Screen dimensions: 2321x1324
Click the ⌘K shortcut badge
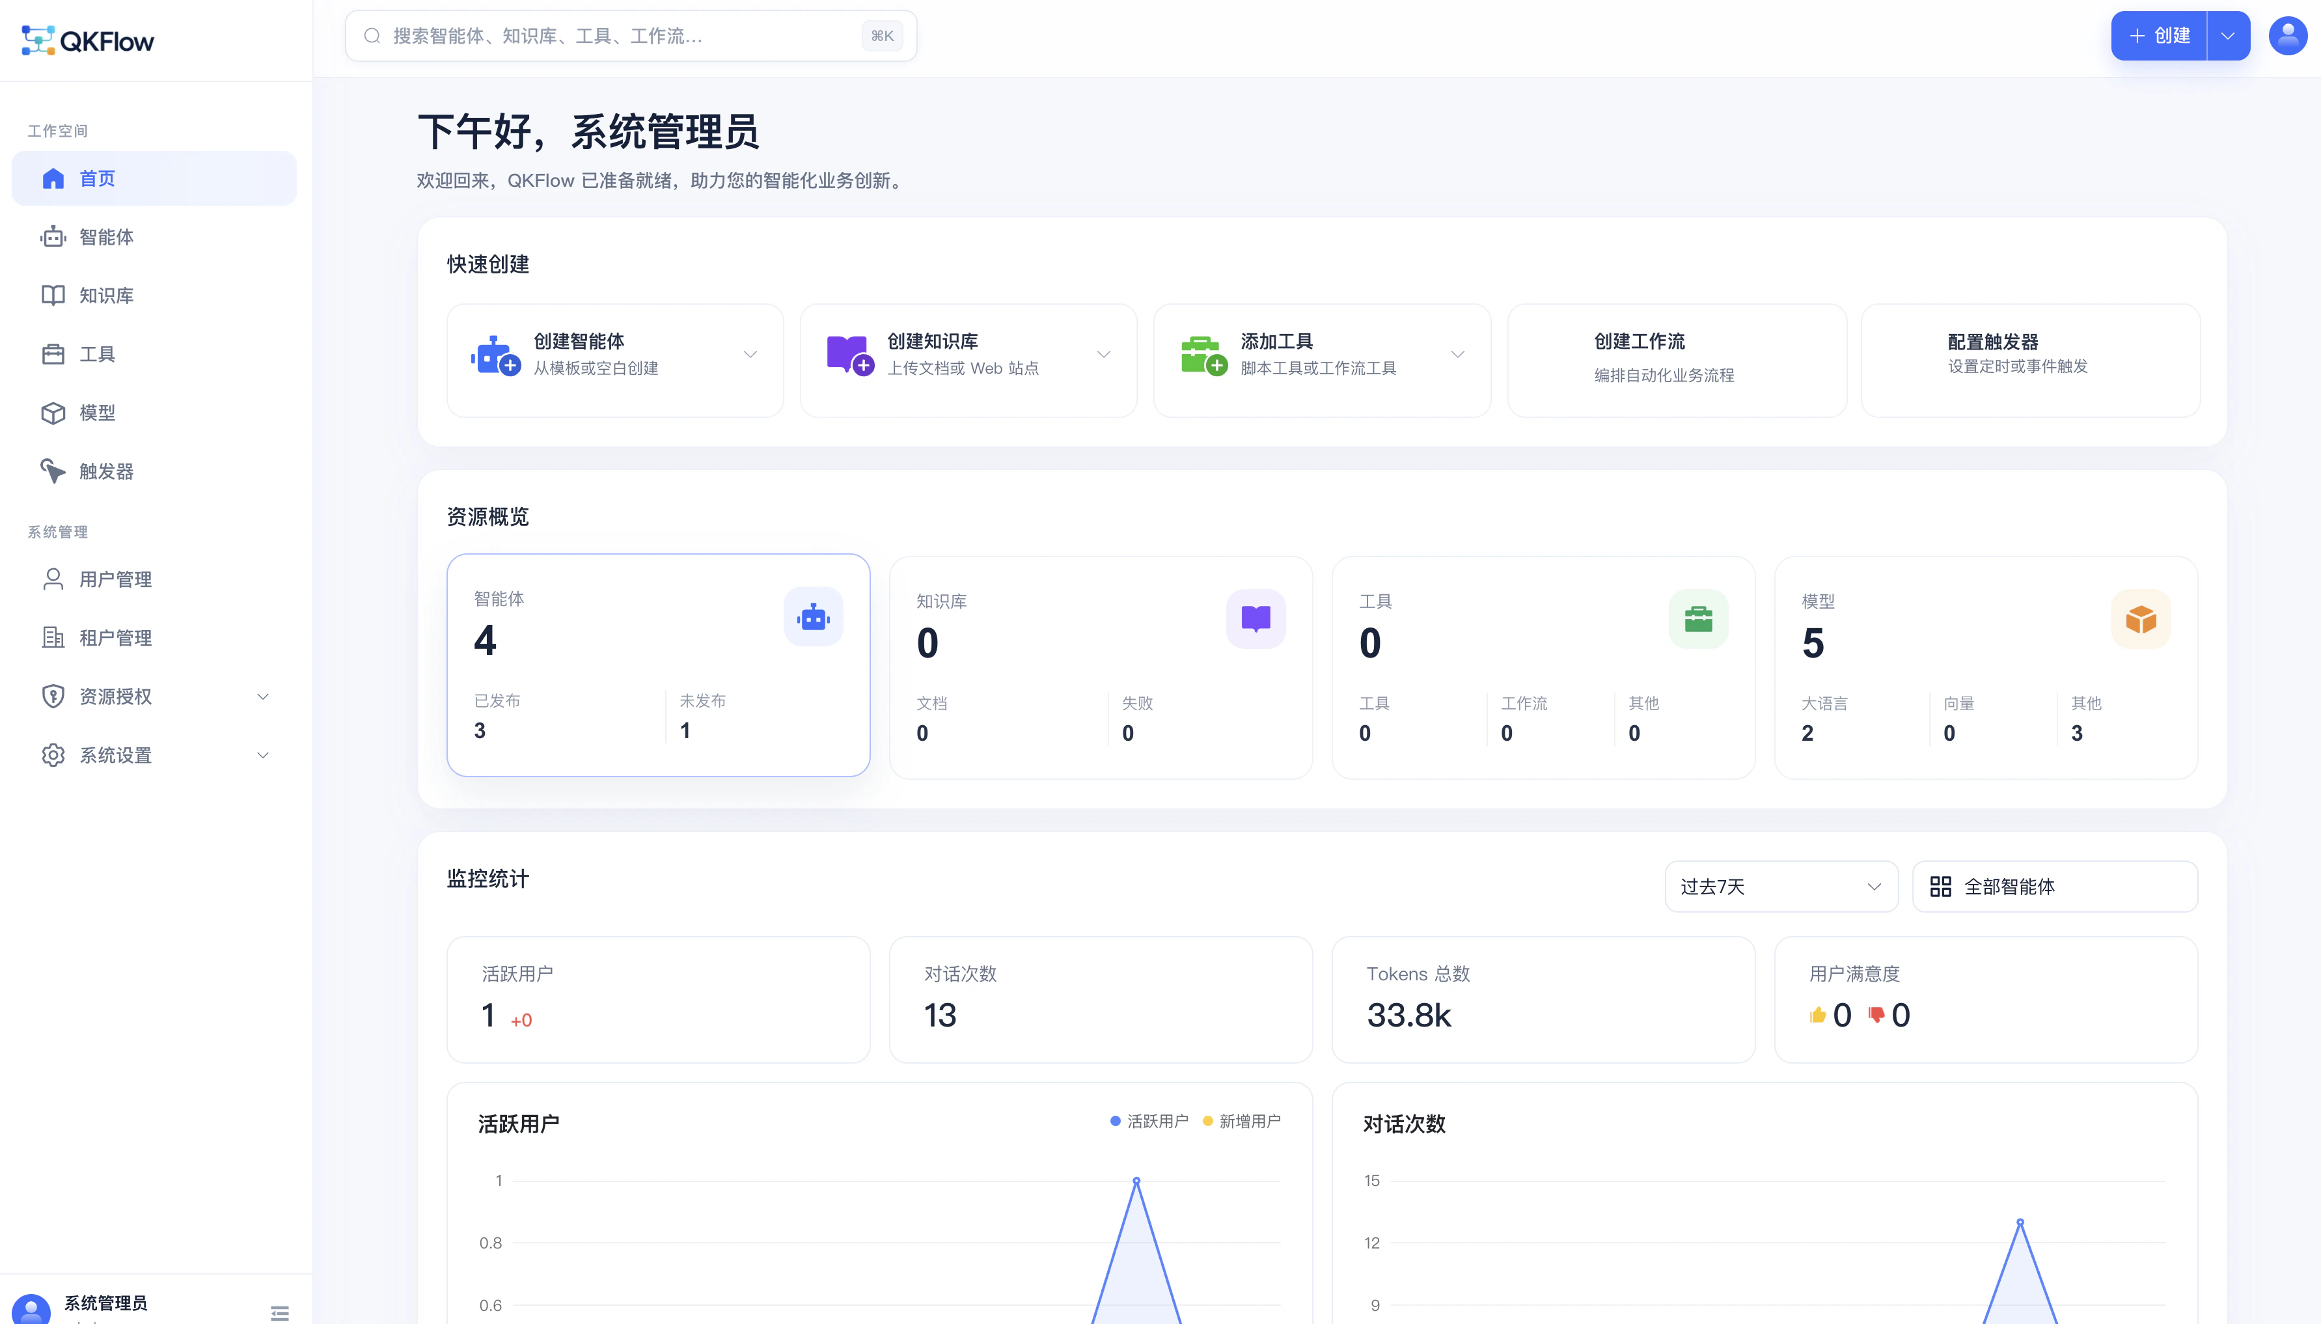pyautogui.click(x=882, y=35)
